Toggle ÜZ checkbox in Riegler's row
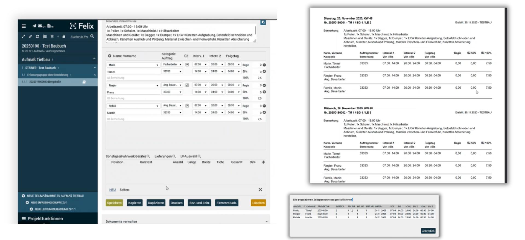This screenshot has width=525, height=240. 187,85
